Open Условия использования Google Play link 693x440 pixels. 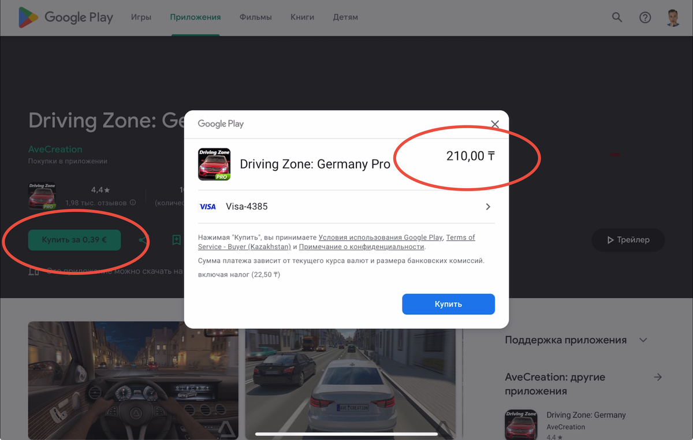click(x=381, y=237)
